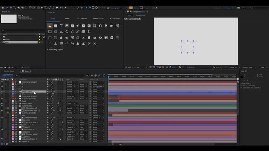Select the Puppet Pin tool
Screen dimensions: 269x151
coord(66,8)
